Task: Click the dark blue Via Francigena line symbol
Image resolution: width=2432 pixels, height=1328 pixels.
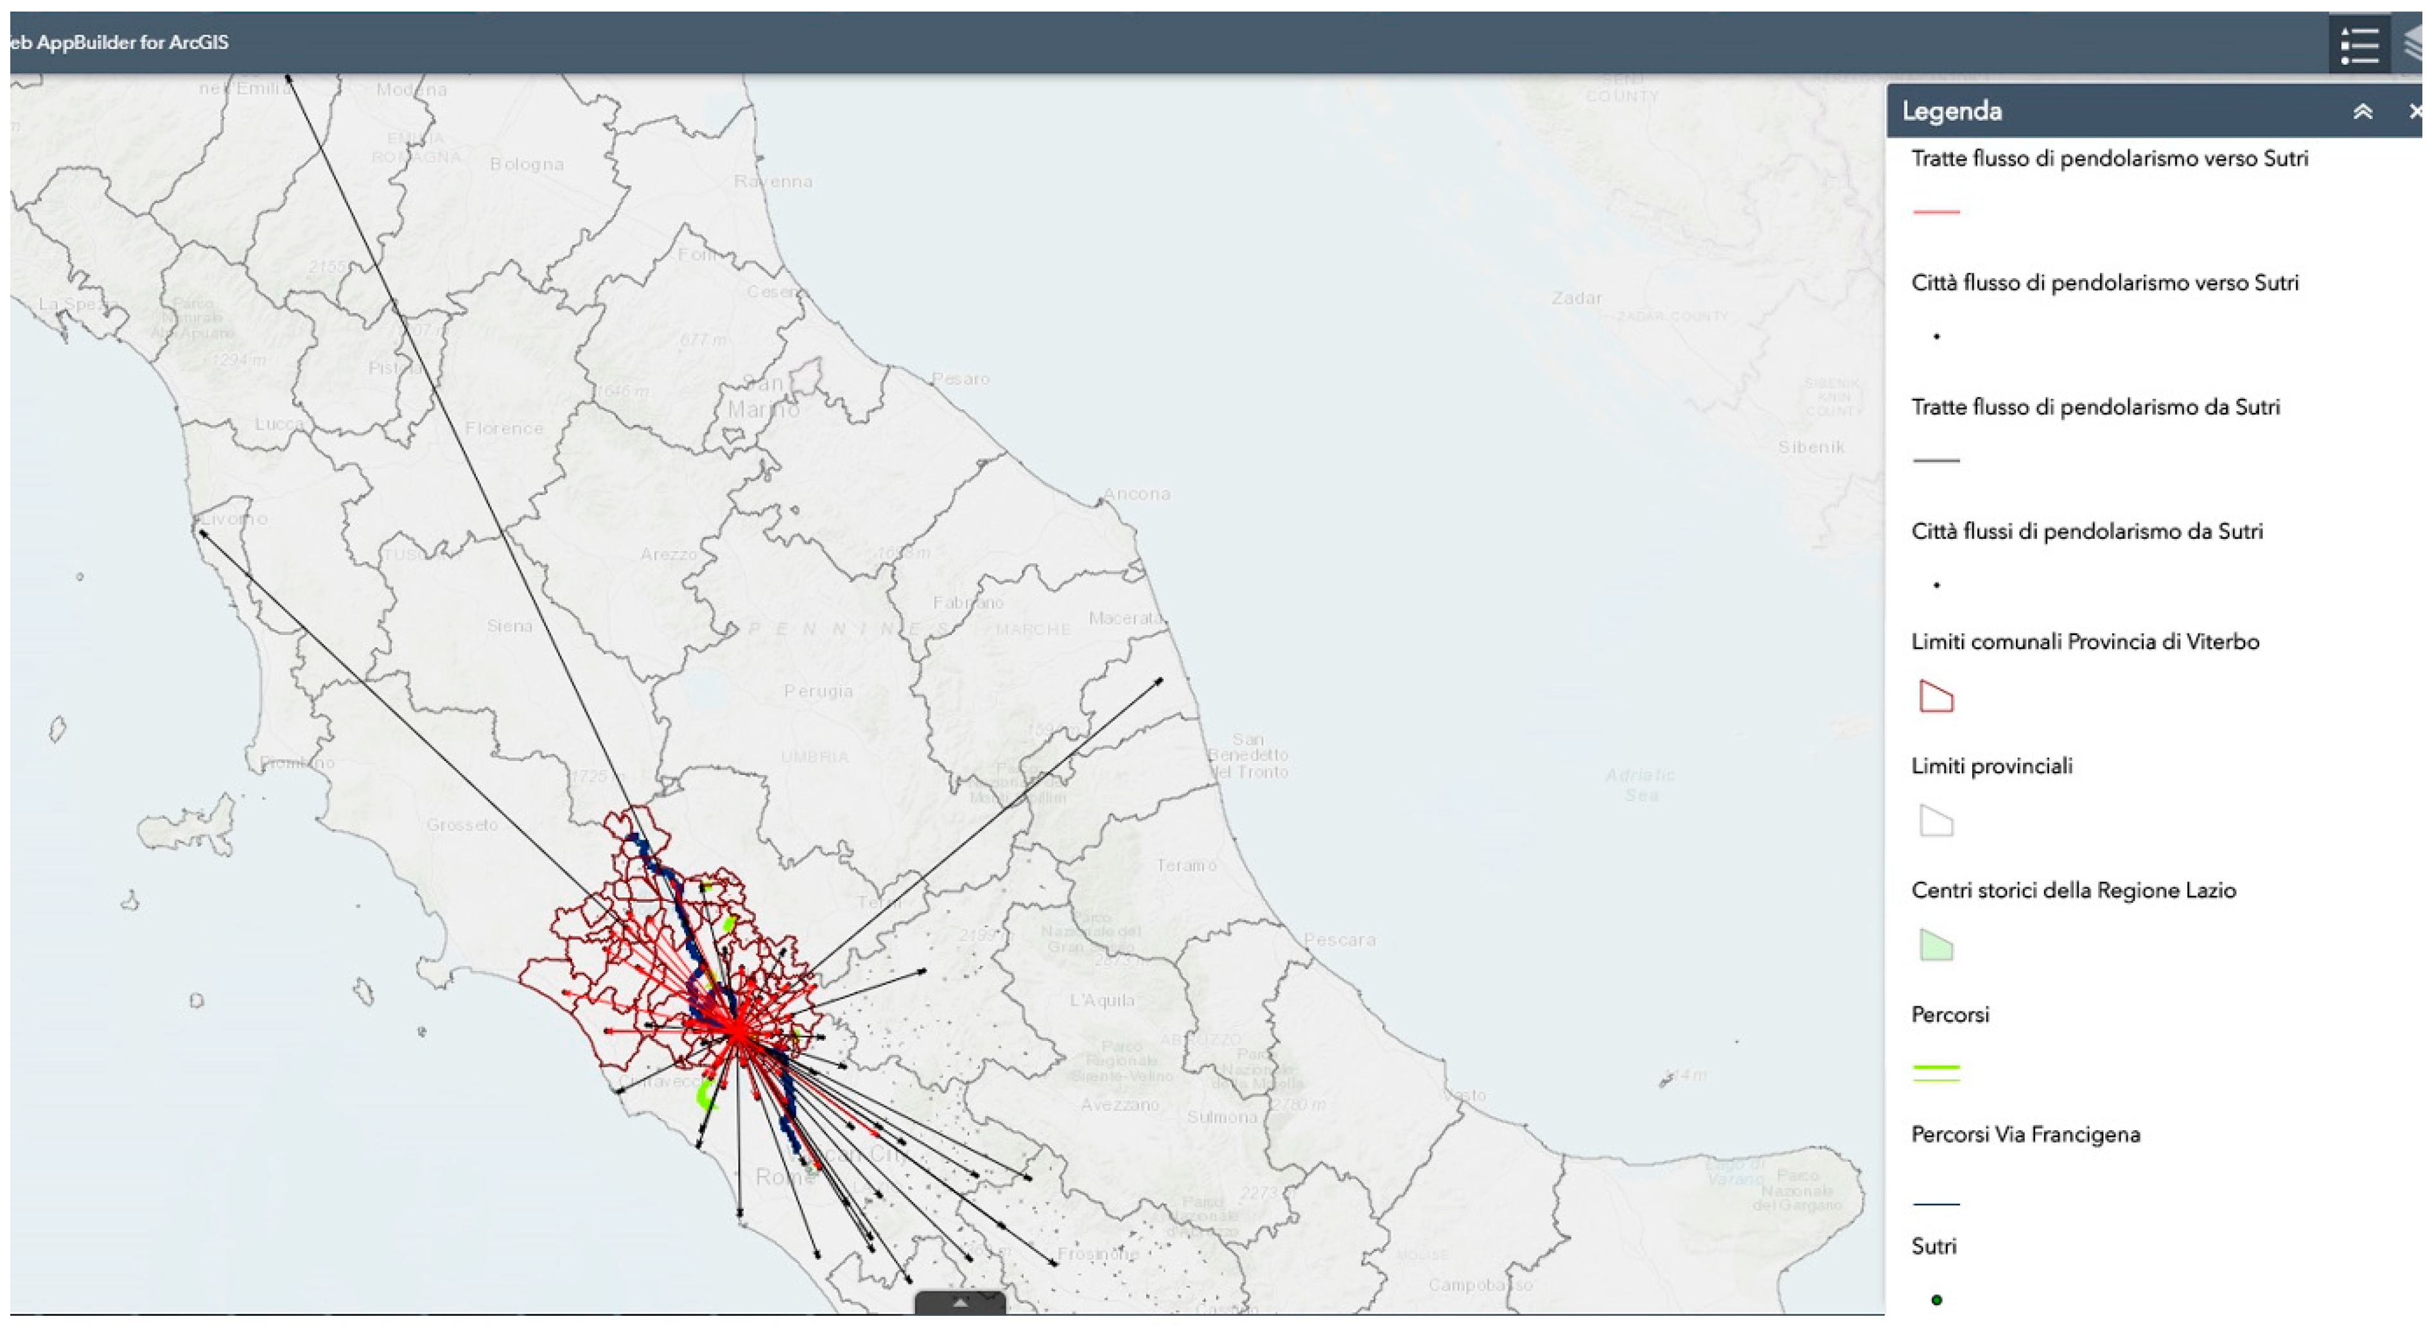Action: pyautogui.click(x=1936, y=1203)
